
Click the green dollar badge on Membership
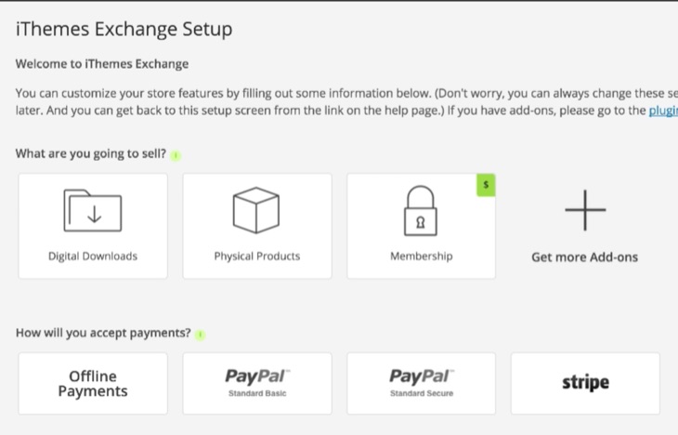point(486,185)
